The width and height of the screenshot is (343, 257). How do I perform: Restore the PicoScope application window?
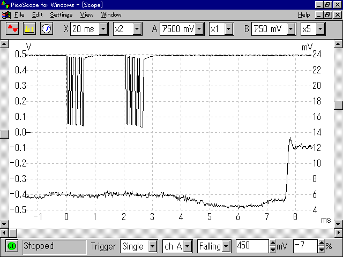tap(327, 5)
